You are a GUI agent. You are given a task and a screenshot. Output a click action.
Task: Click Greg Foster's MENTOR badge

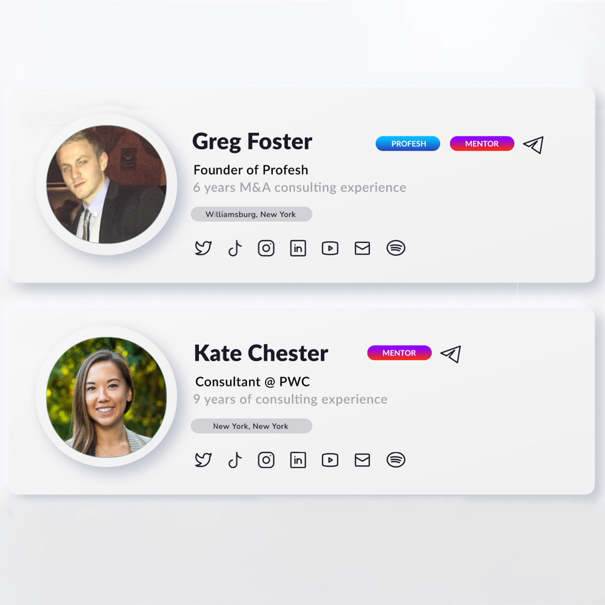point(482,144)
